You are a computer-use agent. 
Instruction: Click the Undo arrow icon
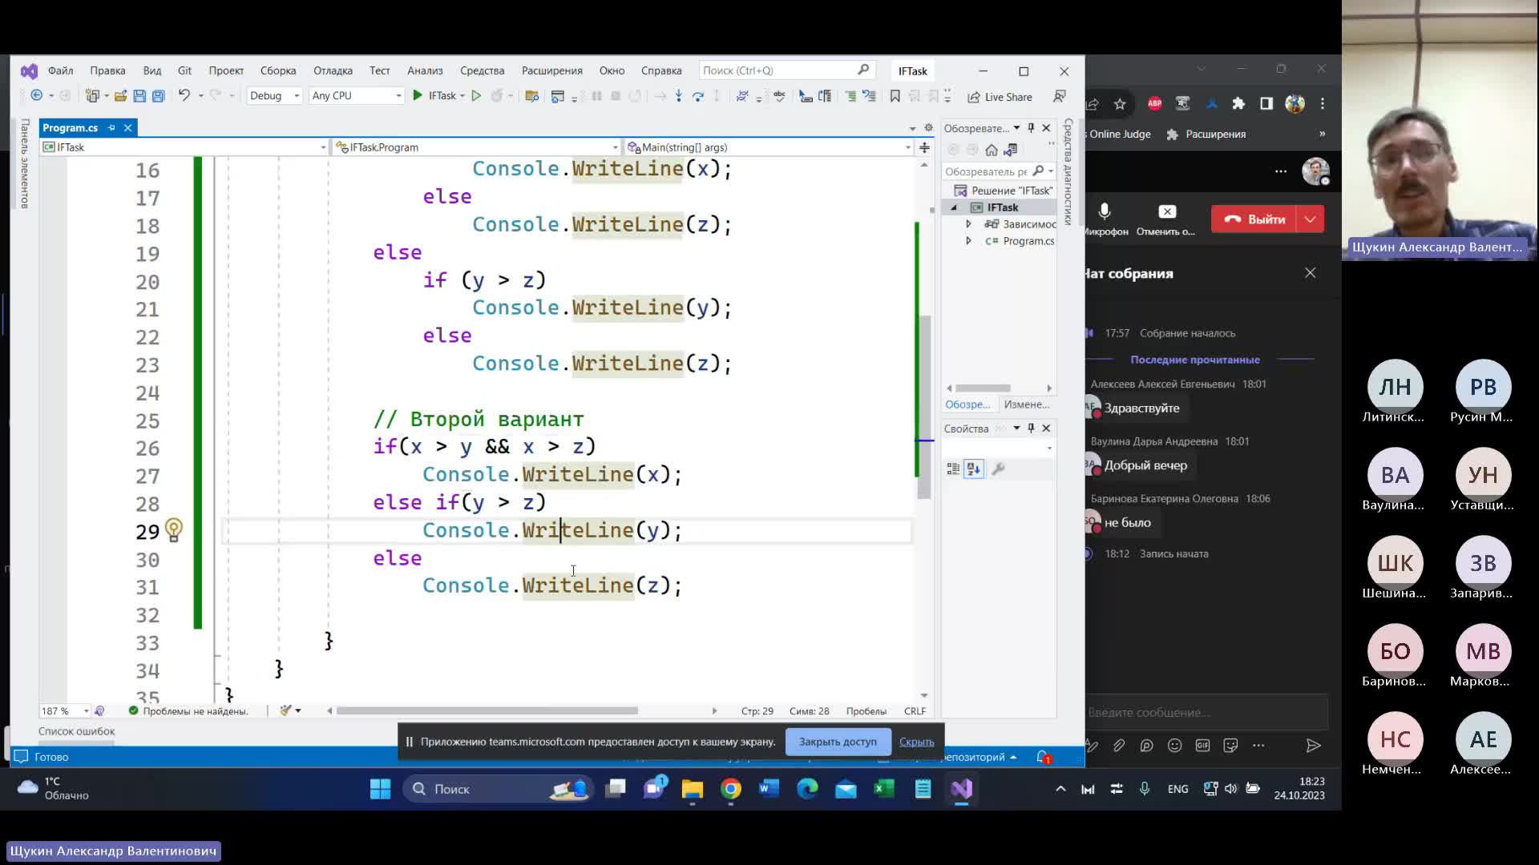point(184,95)
